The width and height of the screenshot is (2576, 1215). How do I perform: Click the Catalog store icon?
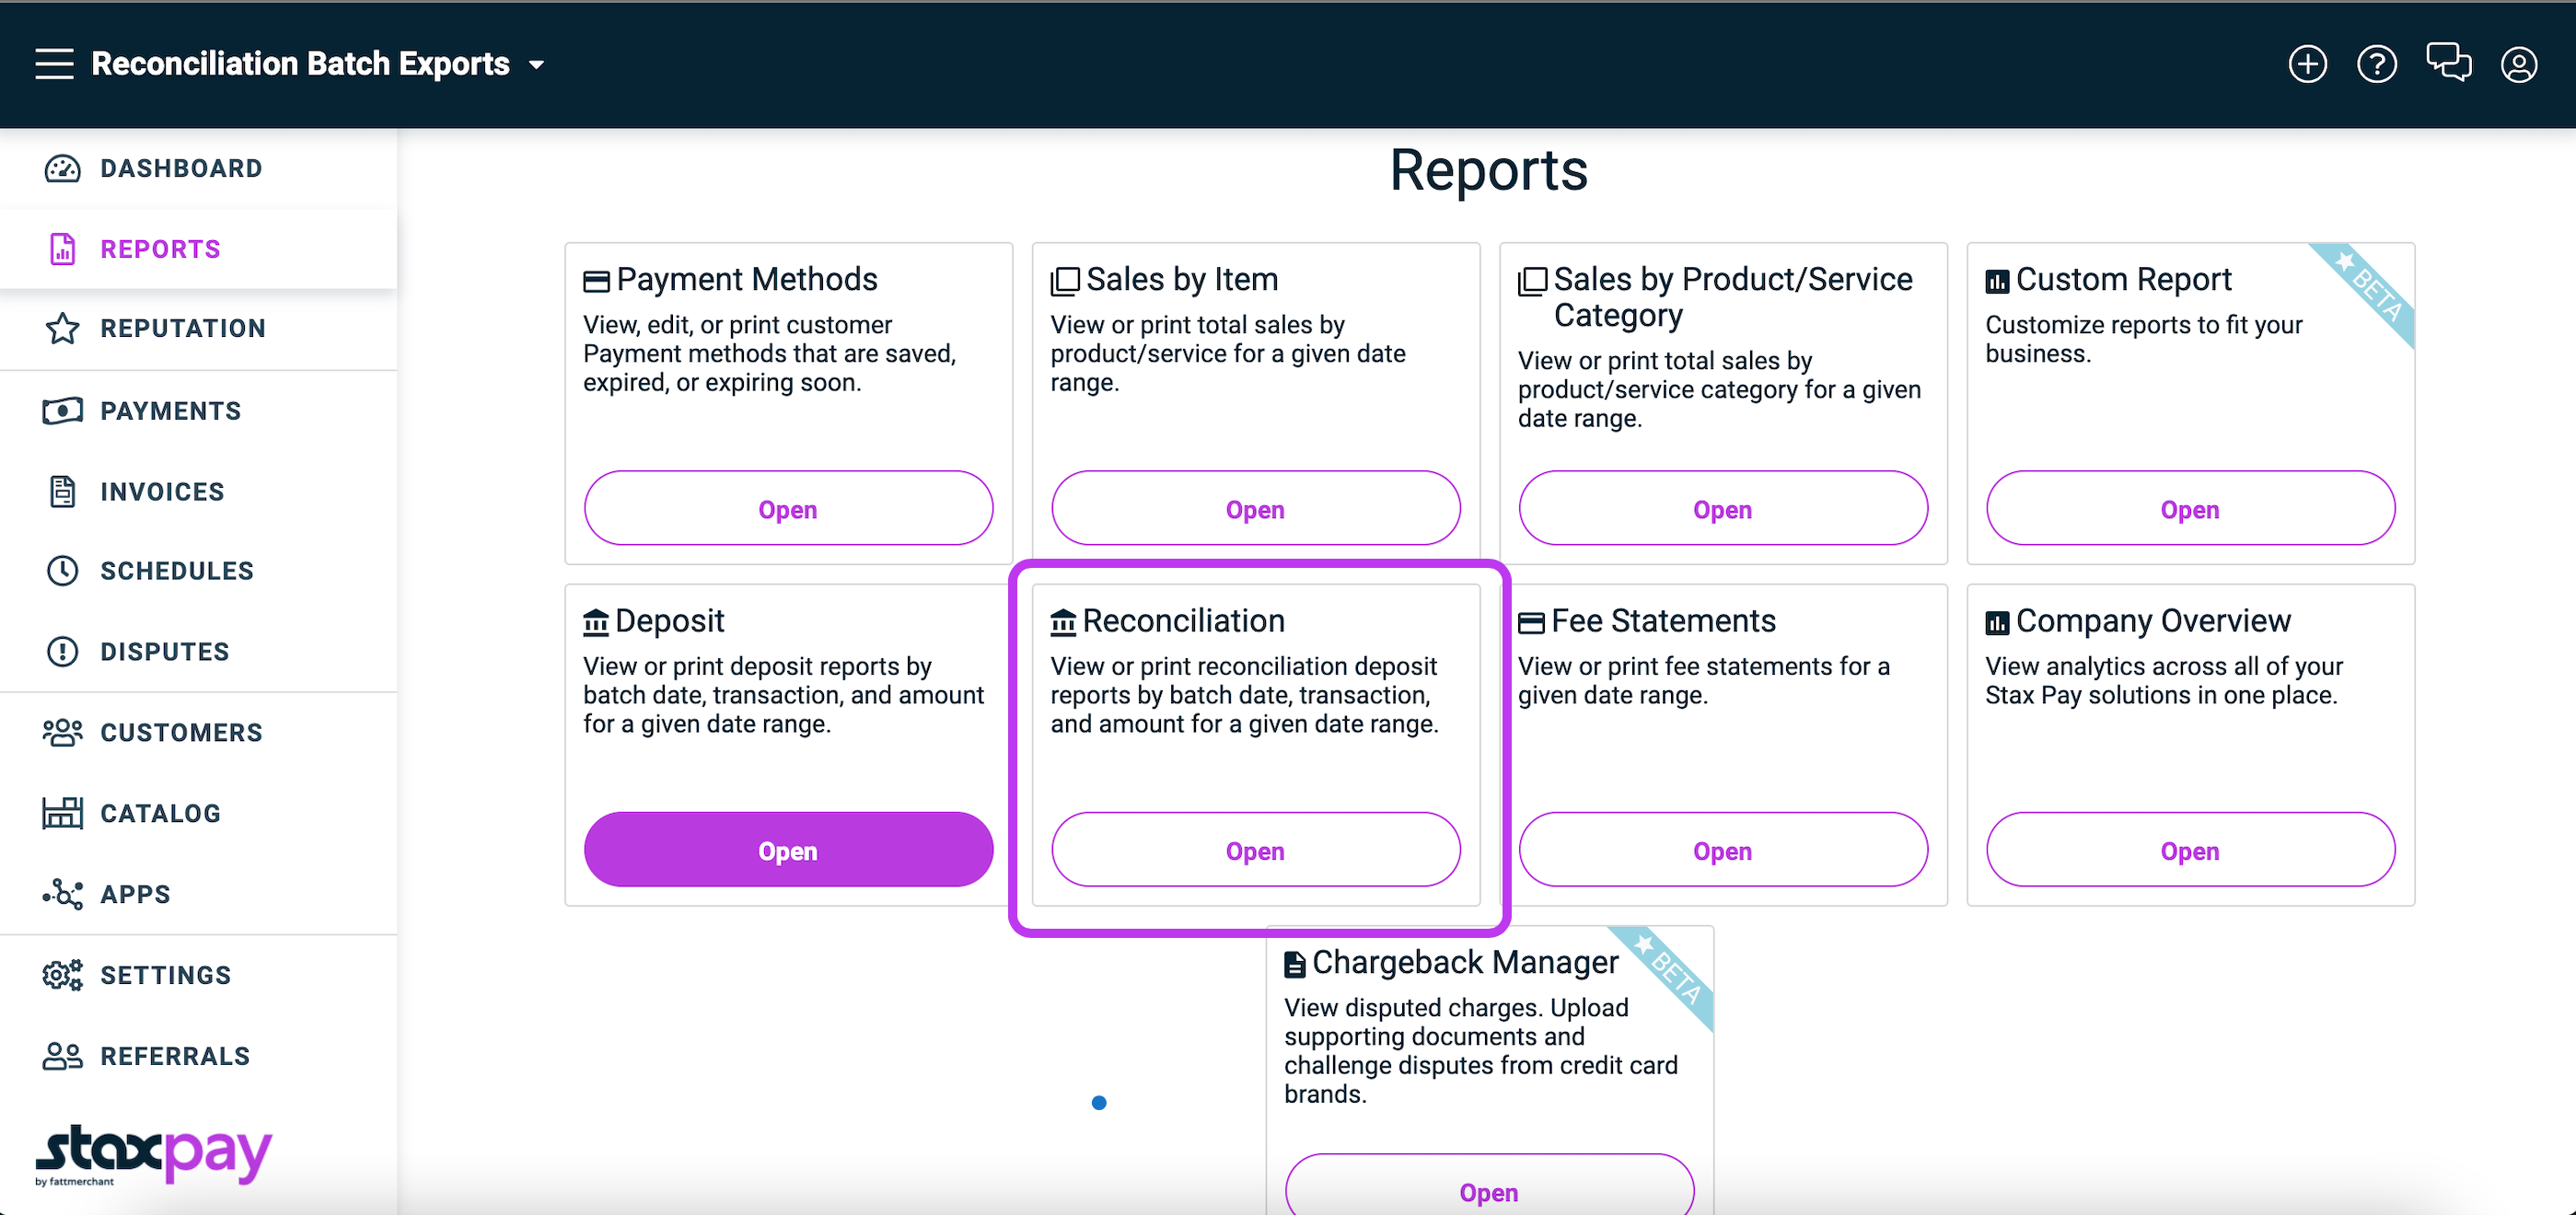(62, 813)
